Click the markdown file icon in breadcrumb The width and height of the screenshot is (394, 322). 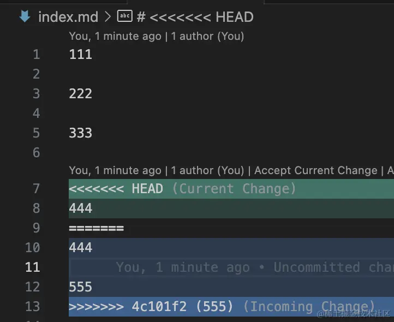coord(25,16)
